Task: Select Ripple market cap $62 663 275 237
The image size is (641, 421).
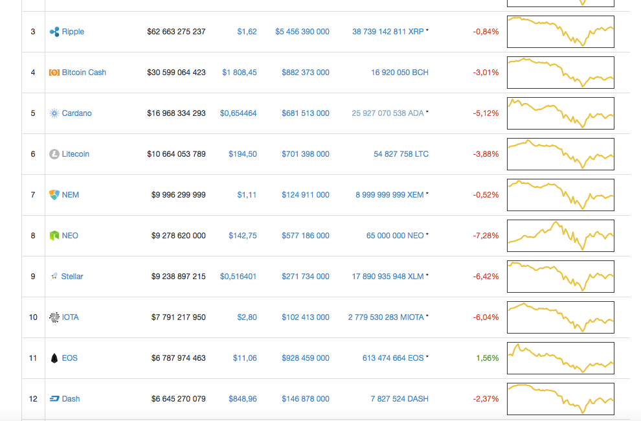Action: point(176,32)
